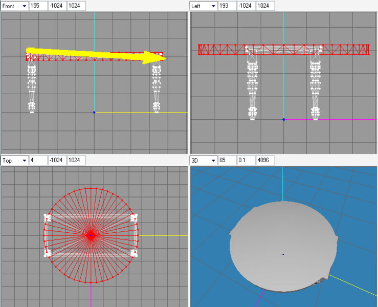Click the 3D viewport far clip field 4096
Image resolution: width=378 pixels, height=307 pixels.
pyautogui.click(x=265, y=160)
